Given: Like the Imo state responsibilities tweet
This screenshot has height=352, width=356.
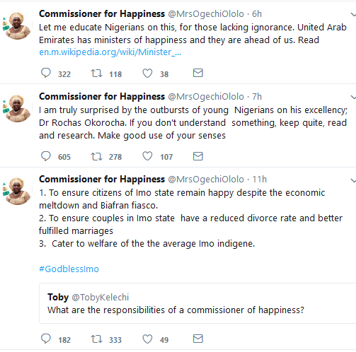Looking at the screenshot, I should (147, 339).
